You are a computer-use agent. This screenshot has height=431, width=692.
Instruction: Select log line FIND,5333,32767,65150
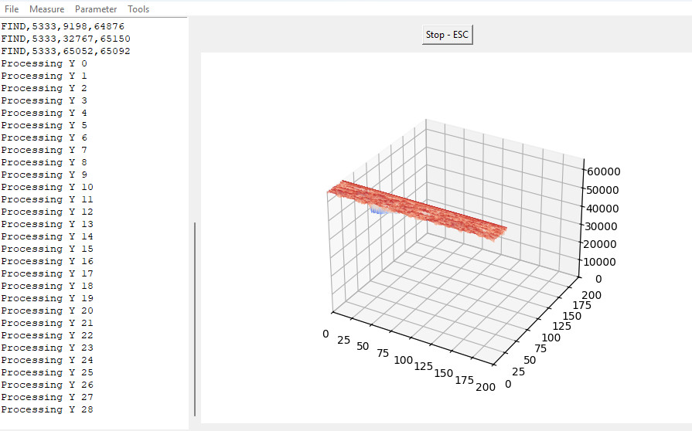(x=66, y=39)
